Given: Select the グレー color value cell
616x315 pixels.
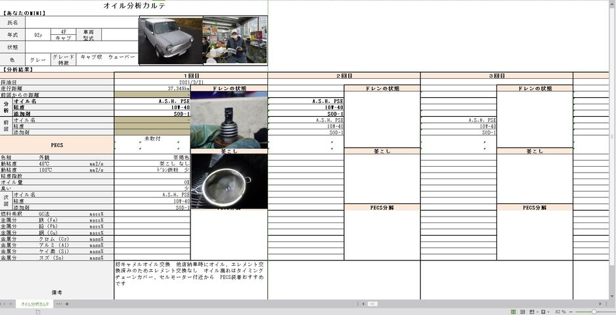Looking at the screenshot, I should click(x=38, y=60).
